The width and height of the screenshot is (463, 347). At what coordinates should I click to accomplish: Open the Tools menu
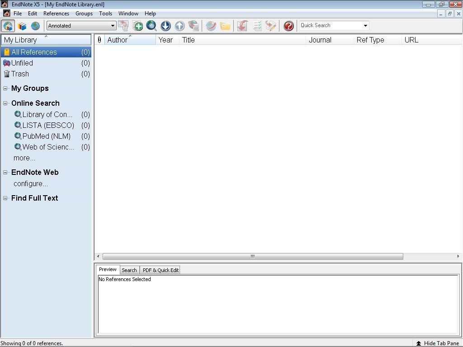105,14
